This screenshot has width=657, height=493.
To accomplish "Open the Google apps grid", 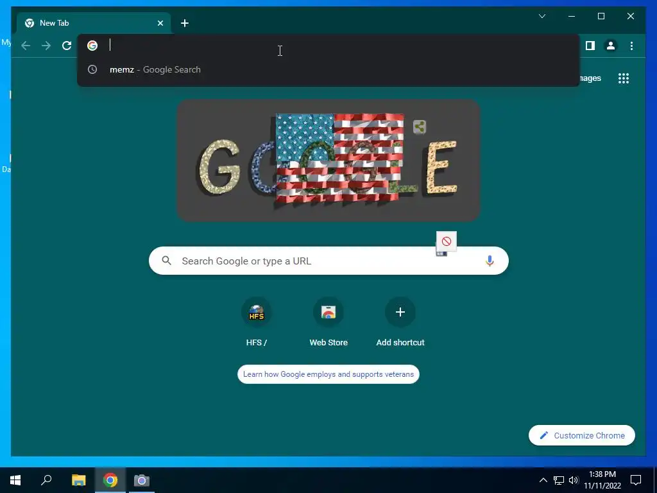I will pyautogui.click(x=624, y=78).
